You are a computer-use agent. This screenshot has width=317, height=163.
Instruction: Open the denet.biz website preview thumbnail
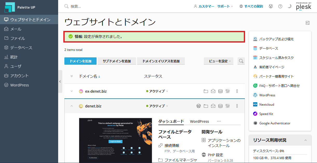click(116, 140)
